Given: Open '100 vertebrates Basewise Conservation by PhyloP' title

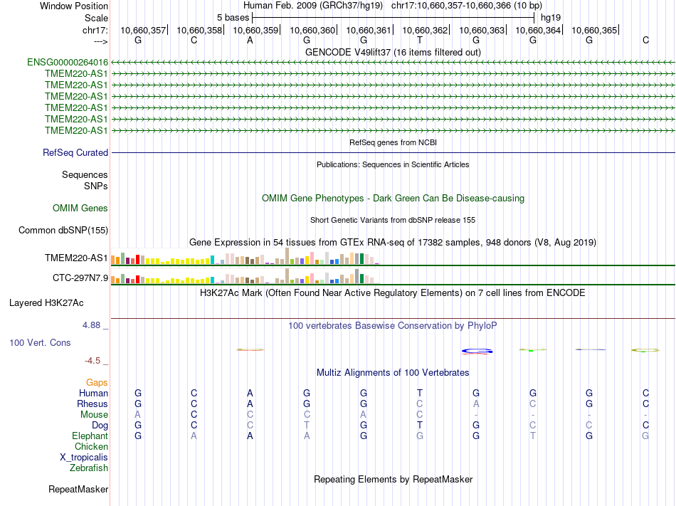Looking at the screenshot, I should (x=393, y=325).
